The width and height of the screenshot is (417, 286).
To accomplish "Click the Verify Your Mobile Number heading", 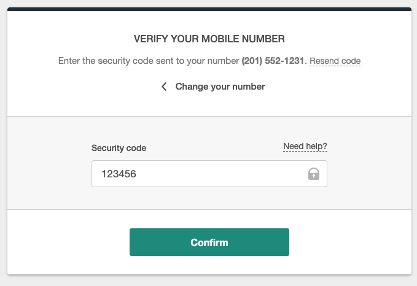I will pyautogui.click(x=209, y=39).
